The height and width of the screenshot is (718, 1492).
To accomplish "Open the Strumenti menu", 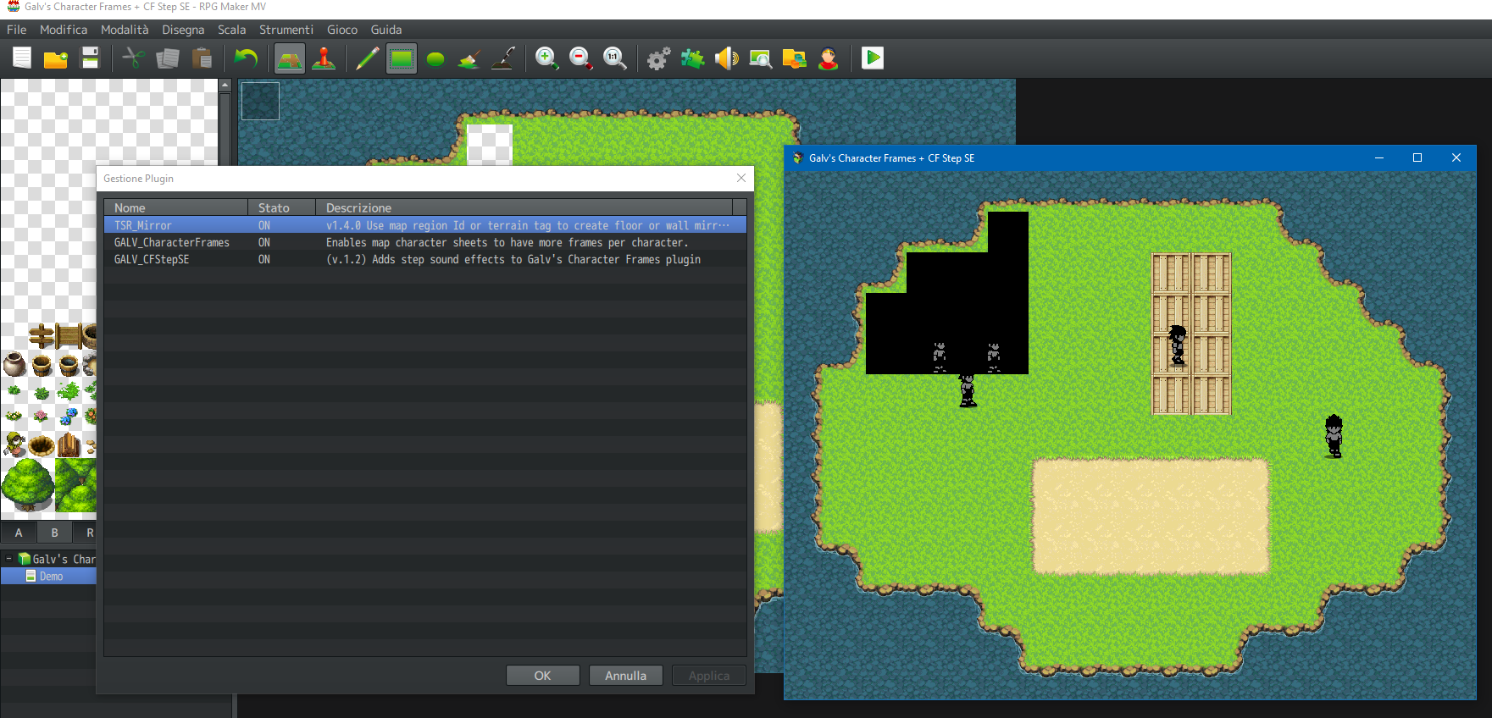I will (x=286, y=30).
